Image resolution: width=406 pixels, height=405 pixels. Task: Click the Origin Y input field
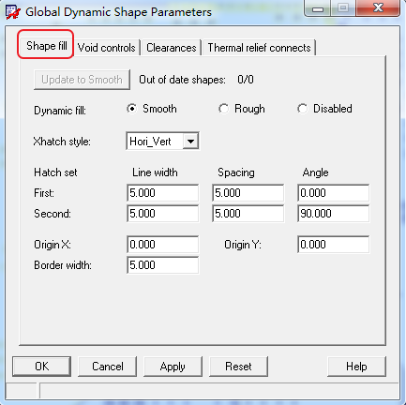click(x=333, y=245)
